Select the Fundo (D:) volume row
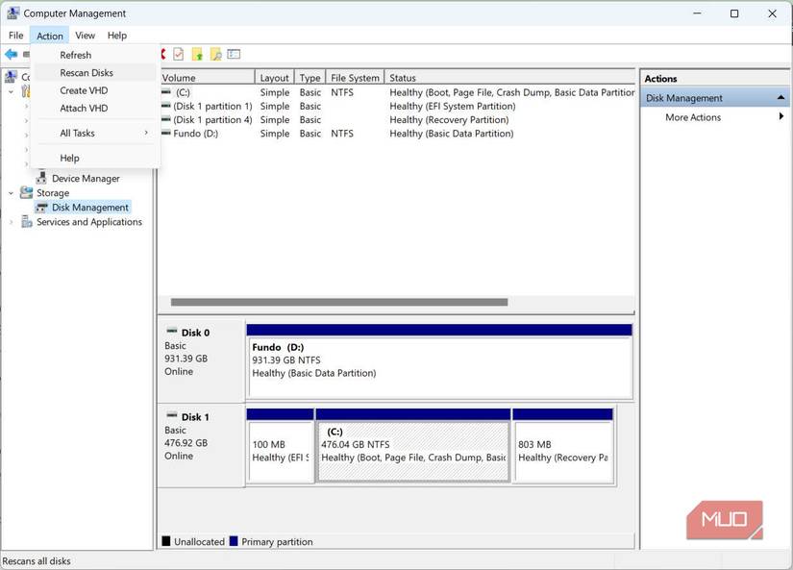The width and height of the screenshot is (793, 570). pyautogui.click(x=397, y=133)
